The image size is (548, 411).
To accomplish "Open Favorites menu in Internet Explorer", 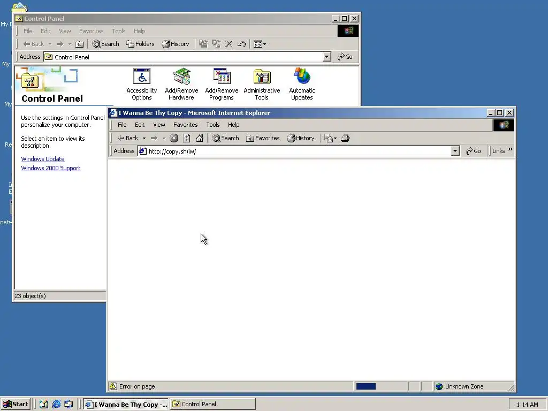I will point(186,125).
